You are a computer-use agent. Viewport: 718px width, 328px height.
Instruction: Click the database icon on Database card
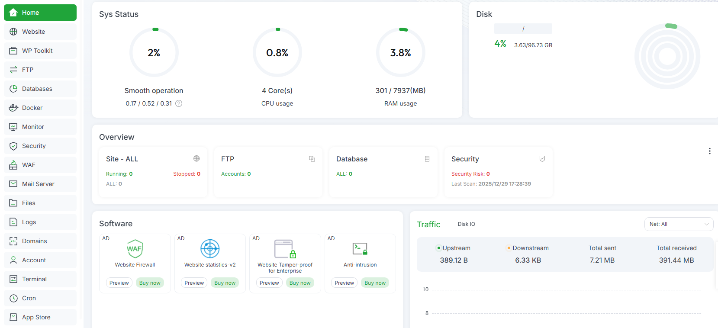tap(427, 159)
